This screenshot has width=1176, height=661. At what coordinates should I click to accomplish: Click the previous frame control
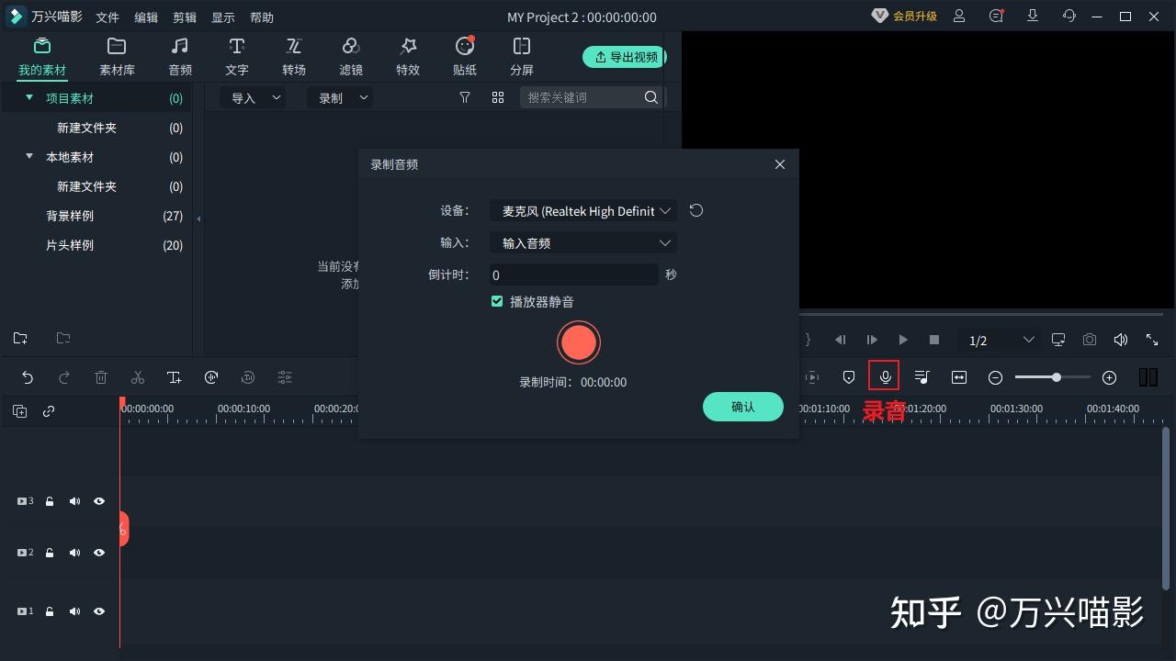[840, 340]
